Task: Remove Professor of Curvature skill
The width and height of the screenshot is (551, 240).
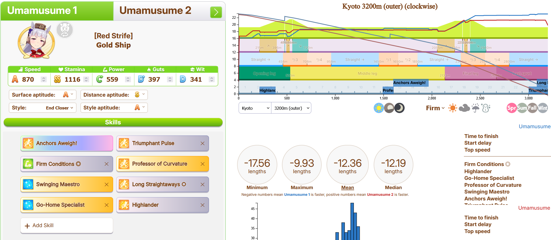Action: tap(203, 164)
